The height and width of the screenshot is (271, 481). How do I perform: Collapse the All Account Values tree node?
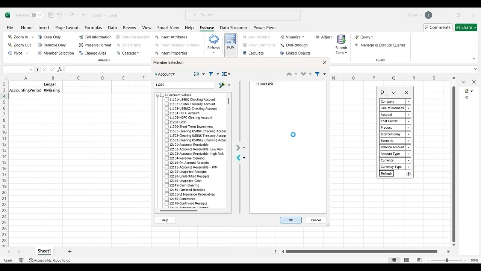pyautogui.click(x=157, y=95)
